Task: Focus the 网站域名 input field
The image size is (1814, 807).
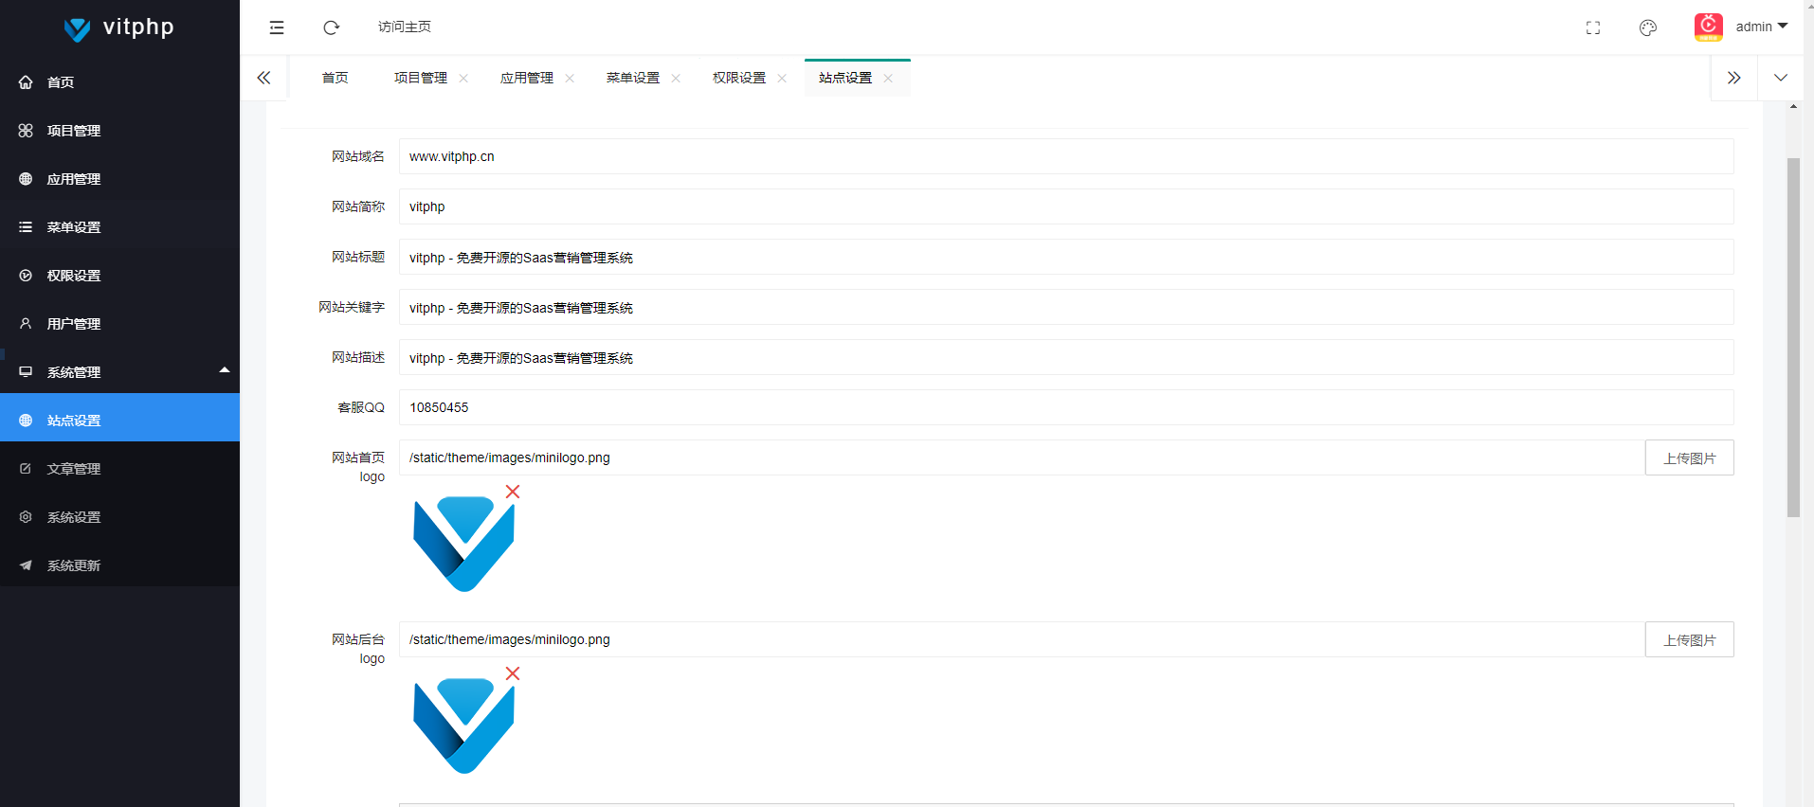Action: (x=1066, y=156)
